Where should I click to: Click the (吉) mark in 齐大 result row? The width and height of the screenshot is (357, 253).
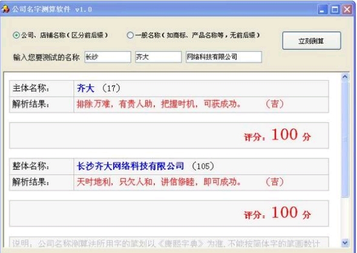coord(275,104)
